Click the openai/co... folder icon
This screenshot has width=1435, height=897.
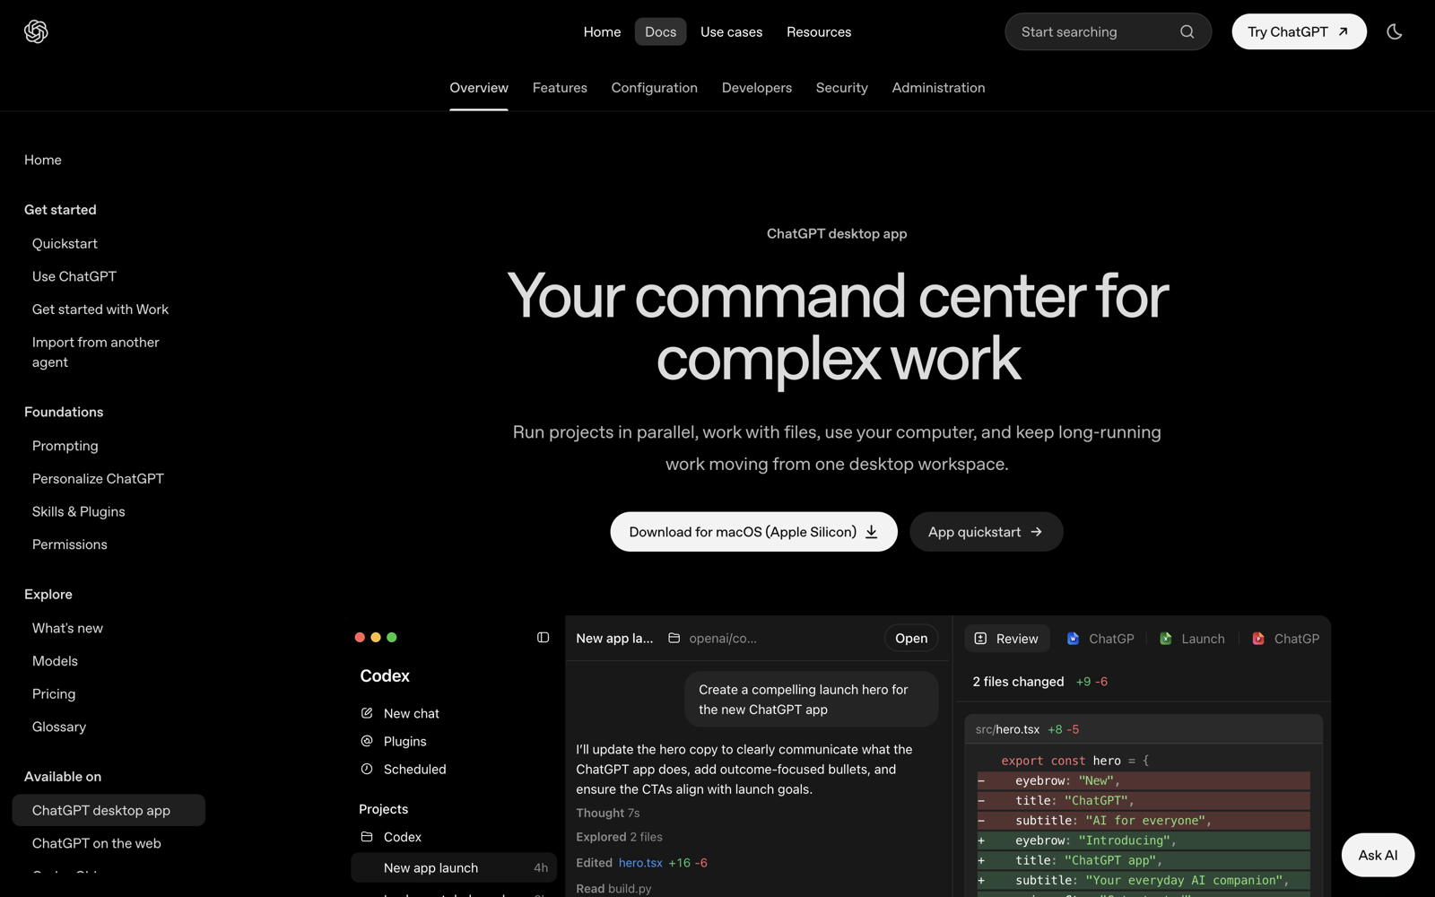tap(674, 638)
